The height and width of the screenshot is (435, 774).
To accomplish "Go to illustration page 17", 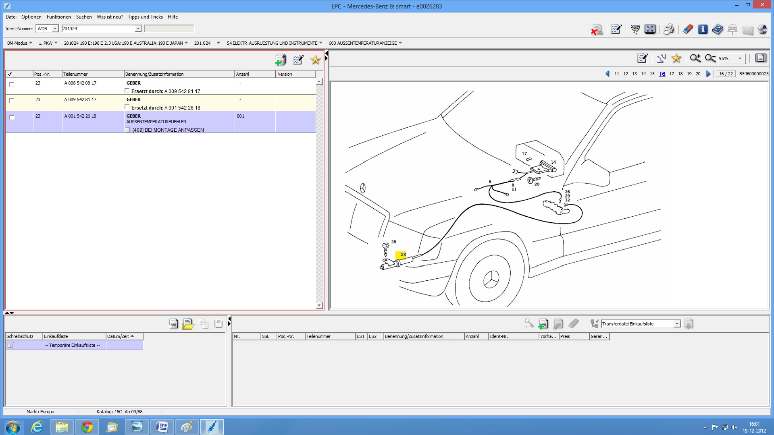I will coord(672,74).
